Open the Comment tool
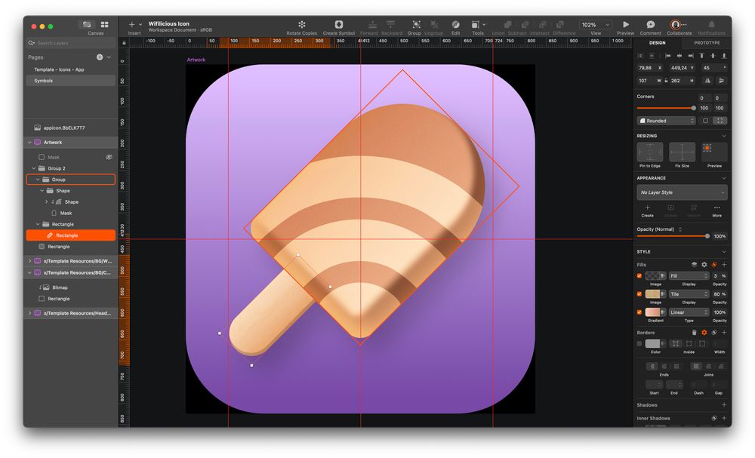This screenshot has width=755, height=458. tap(651, 25)
